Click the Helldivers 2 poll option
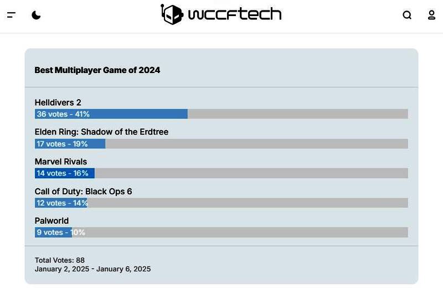This screenshot has height=293, width=443. [x=58, y=102]
